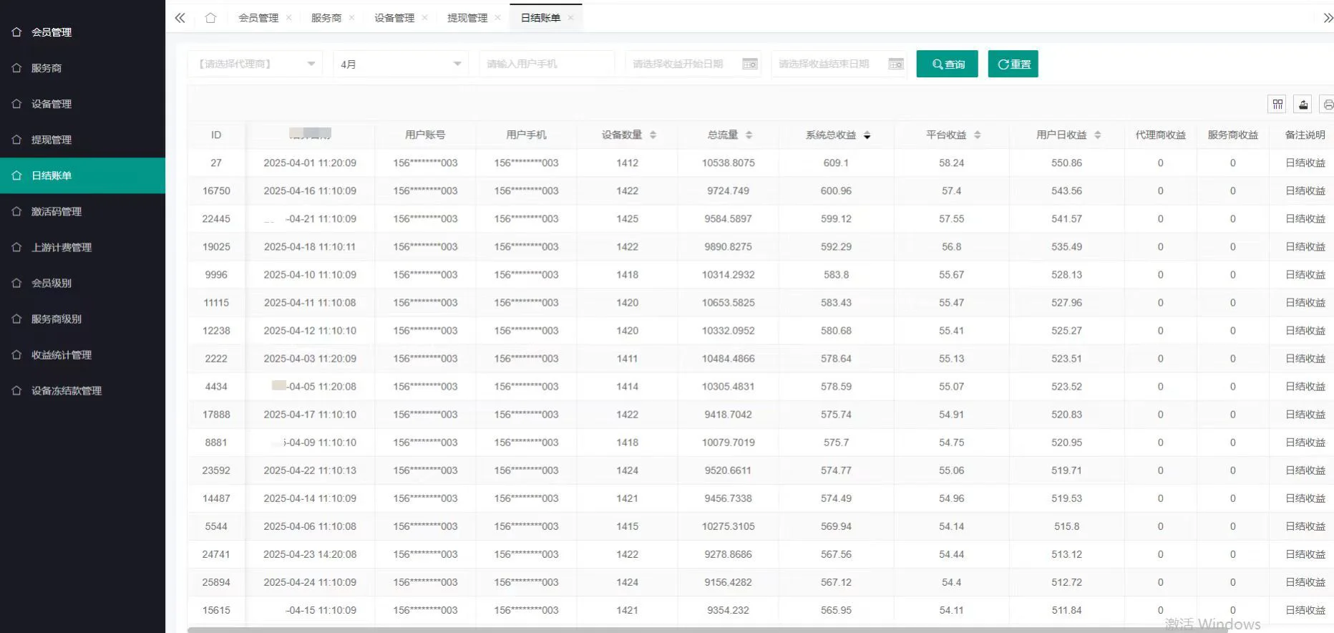Click the 用户账号 column header
Image resolution: width=1334 pixels, height=633 pixels.
(425, 135)
